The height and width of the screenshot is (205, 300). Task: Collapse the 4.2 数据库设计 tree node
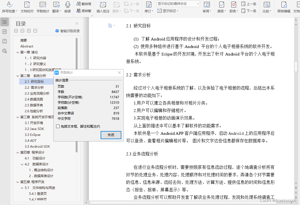pyautogui.click(x=22, y=164)
